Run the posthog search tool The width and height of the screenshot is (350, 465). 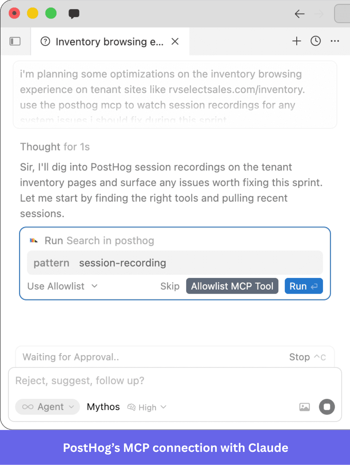point(304,286)
